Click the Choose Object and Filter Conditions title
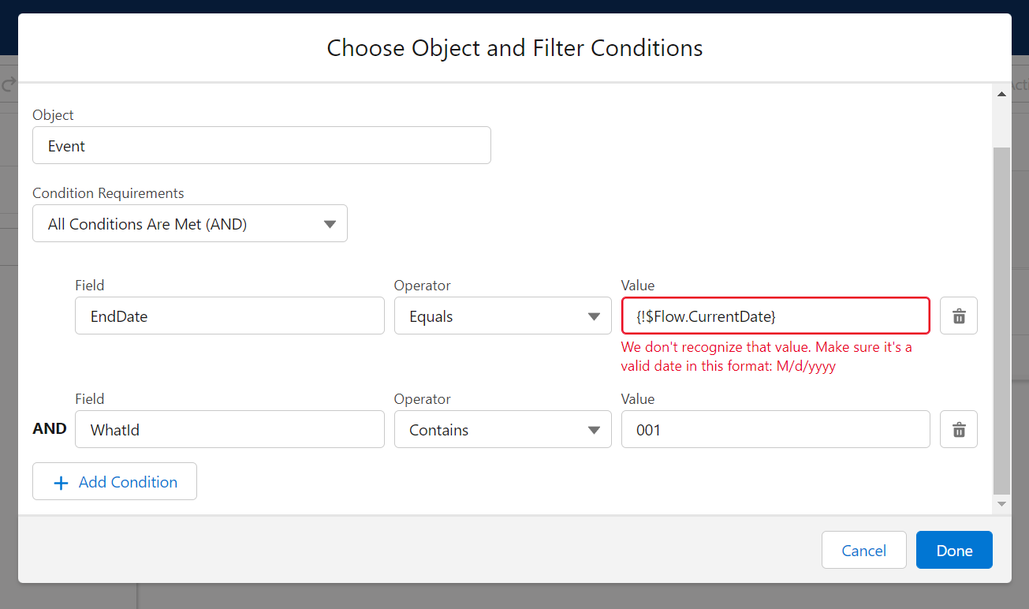Screen dimensions: 1029x609 pyautogui.click(x=515, y=48)
